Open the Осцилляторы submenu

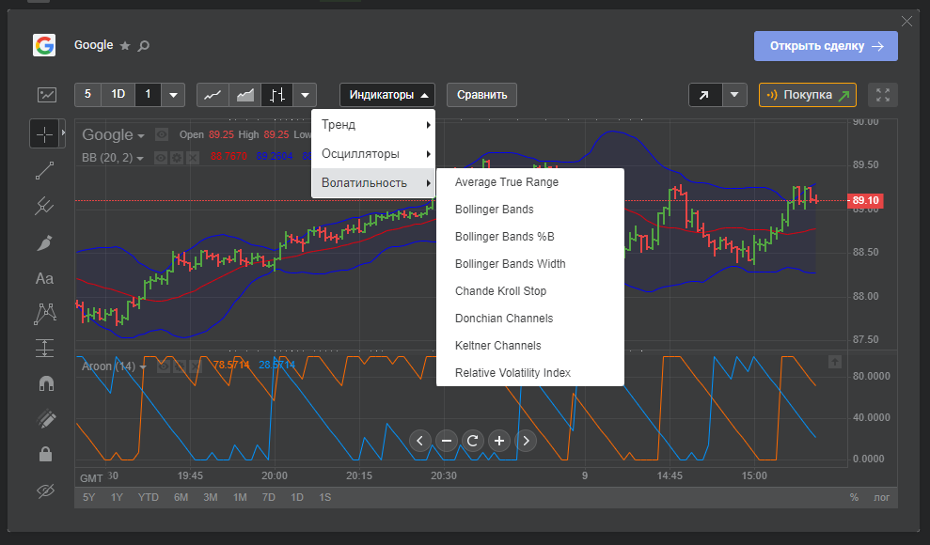point(372,153)
